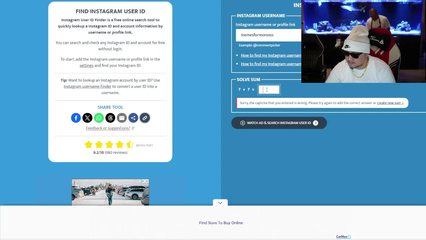The image size is (426, 240).
Task: Open Instagram username Finder link
Action: click(x=88, y=86)
